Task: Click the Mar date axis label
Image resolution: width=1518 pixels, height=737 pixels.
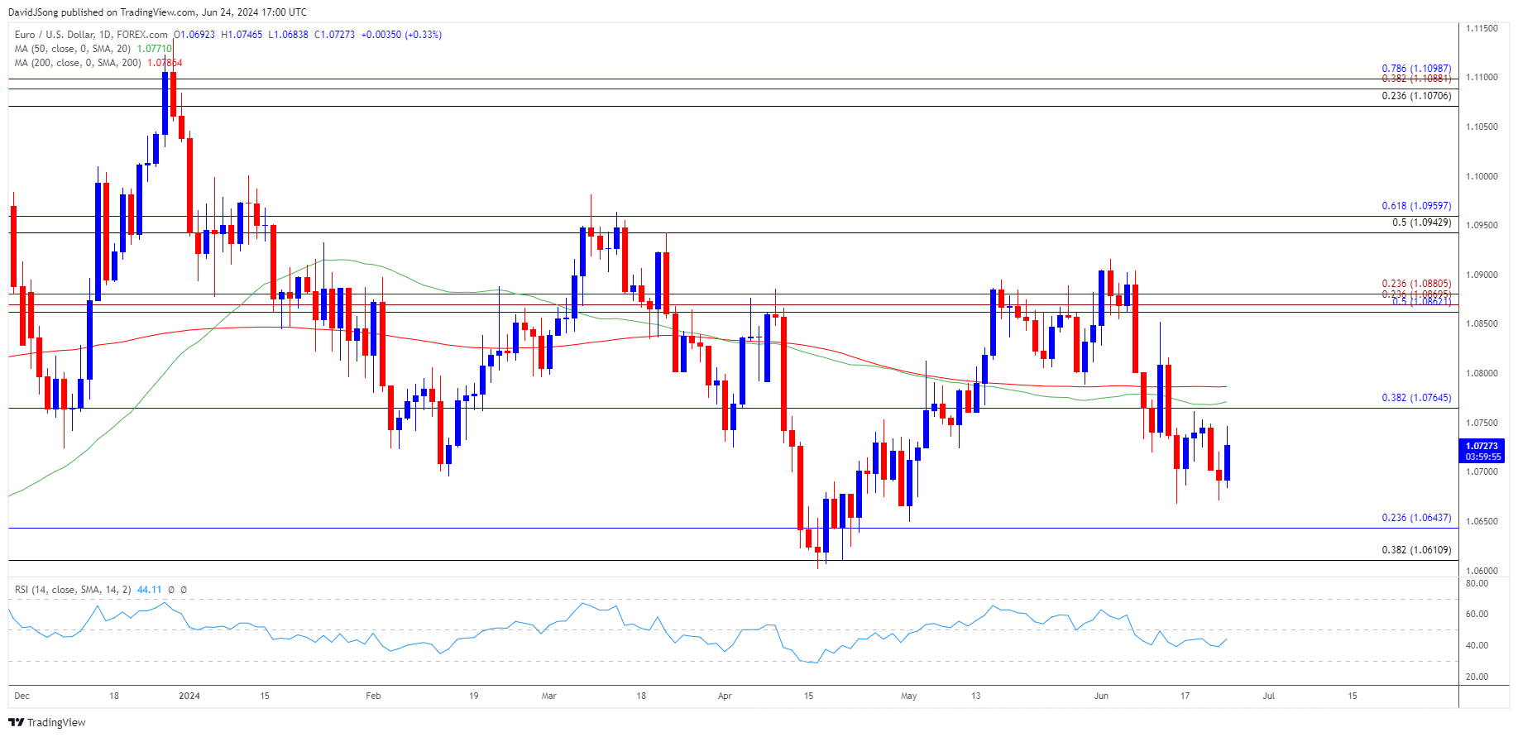Action: point(549,696)
